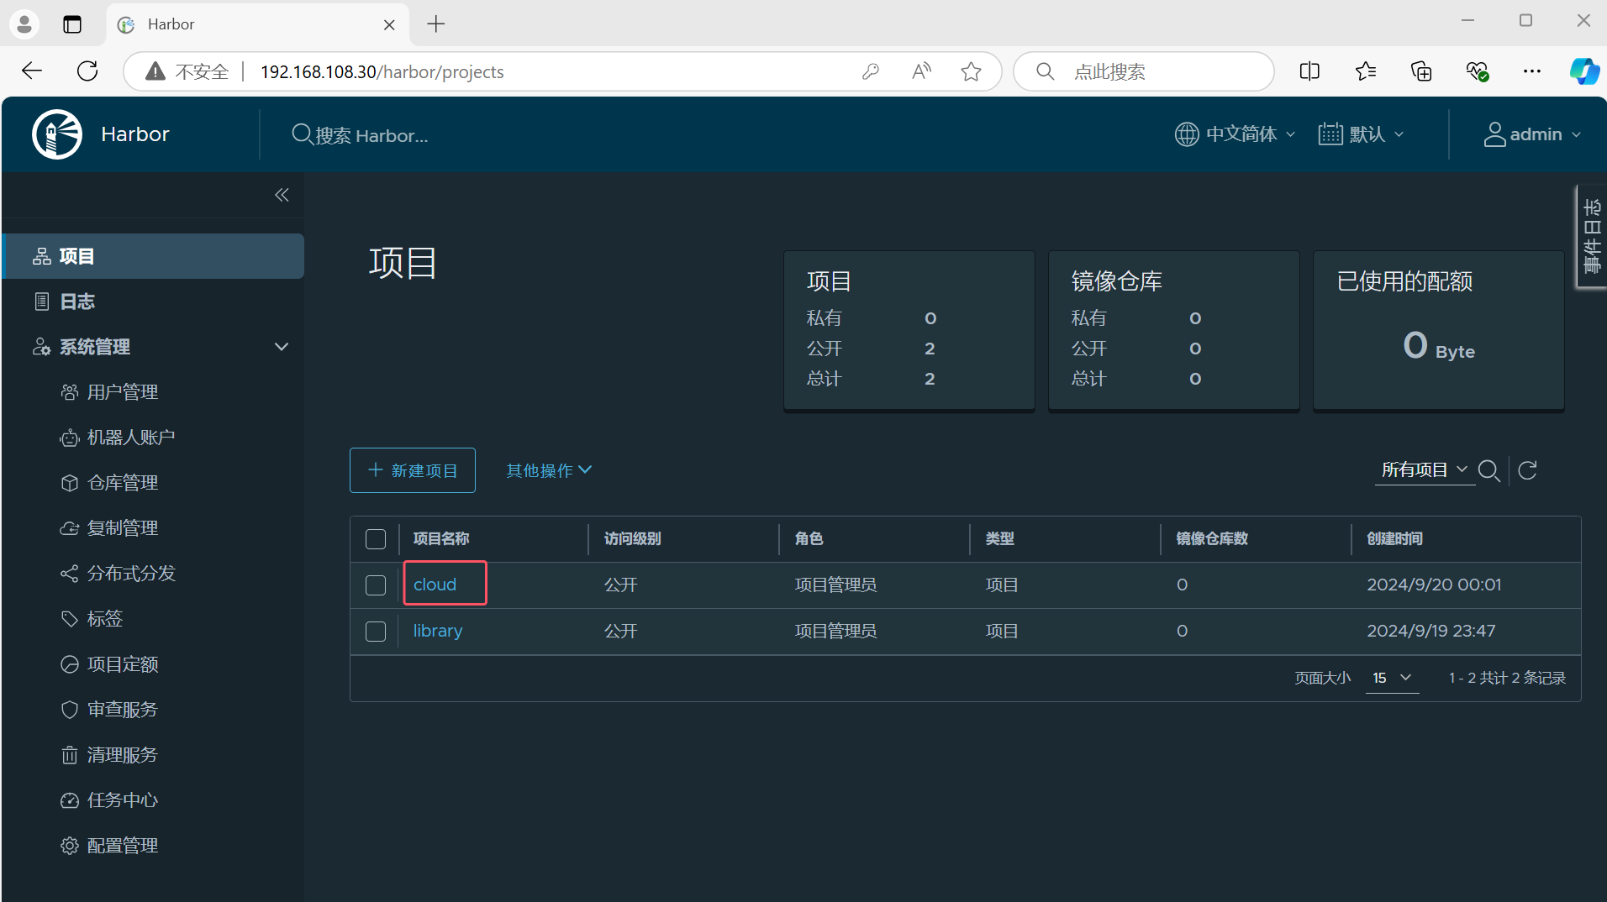Open 项目 in sidebar
Viewport: 1607px width, 902px height.
(153, 256)
